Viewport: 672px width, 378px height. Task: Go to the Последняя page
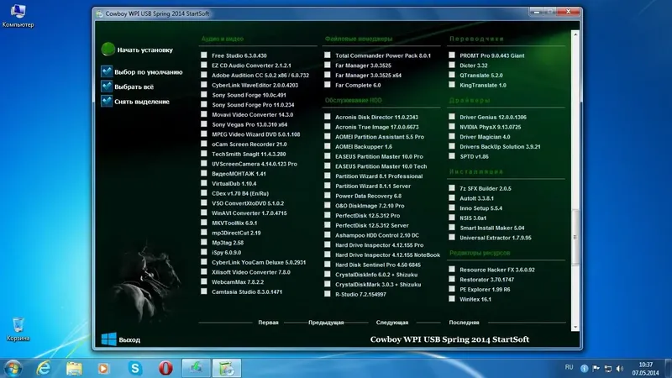[x=465, y=323]
